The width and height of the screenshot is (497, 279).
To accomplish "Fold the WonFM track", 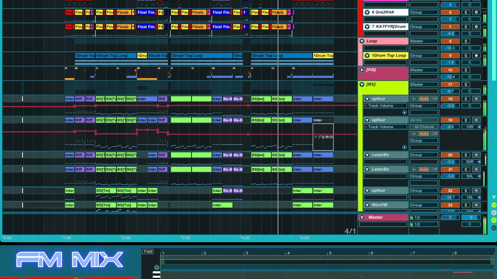I will (367, 205).
